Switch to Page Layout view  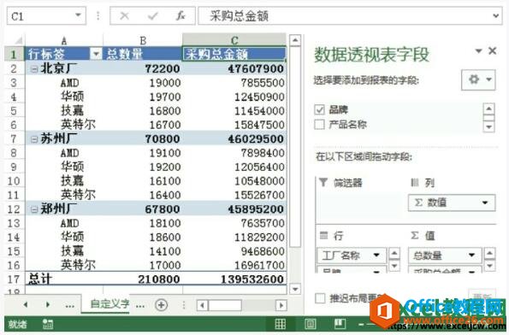tap(311, 324)
